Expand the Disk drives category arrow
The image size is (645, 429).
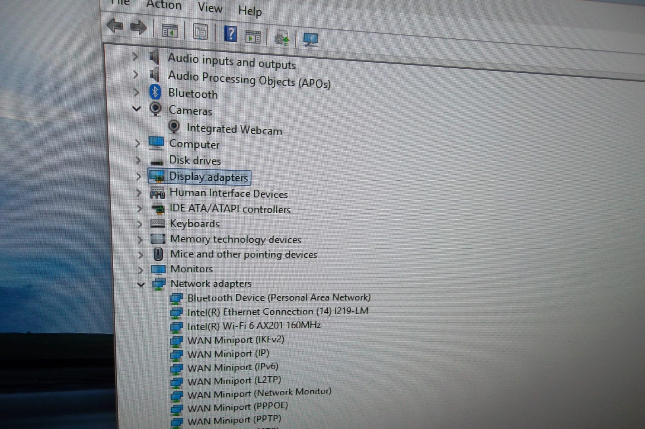click(138, 160)
